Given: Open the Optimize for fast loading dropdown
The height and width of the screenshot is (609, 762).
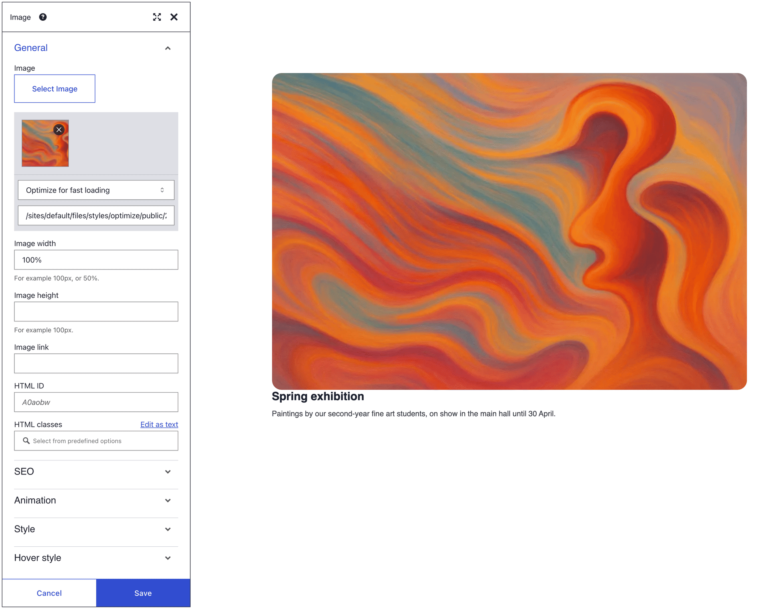Looking at the screenshot, I should point(96,190).
